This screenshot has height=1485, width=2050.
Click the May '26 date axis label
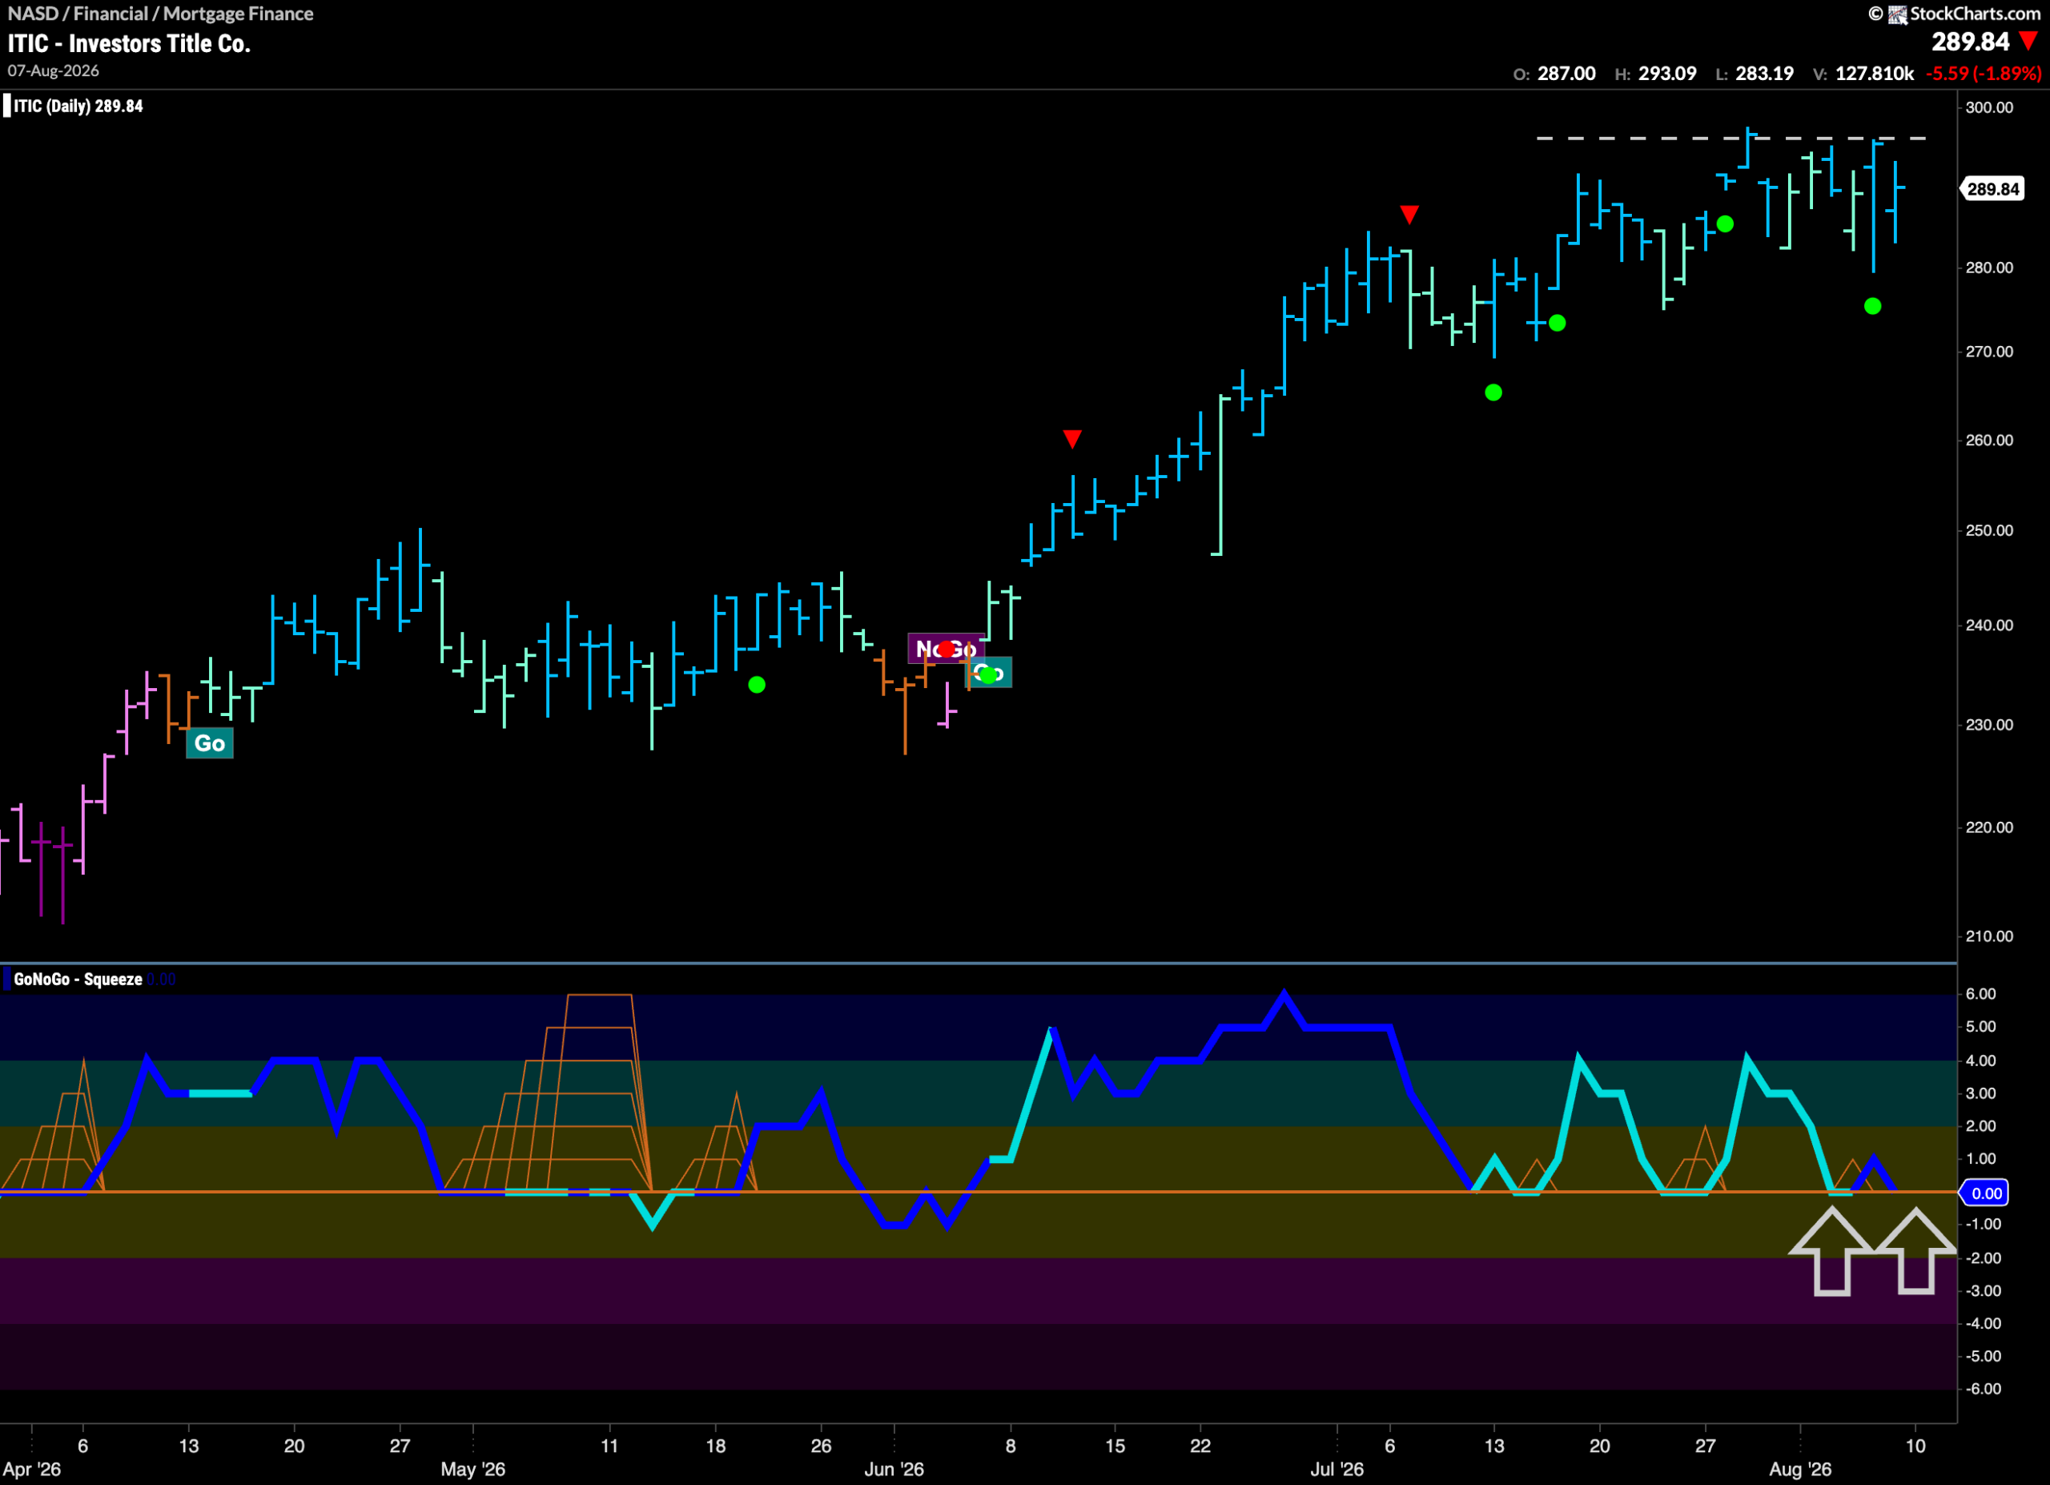pos(472,1470)
